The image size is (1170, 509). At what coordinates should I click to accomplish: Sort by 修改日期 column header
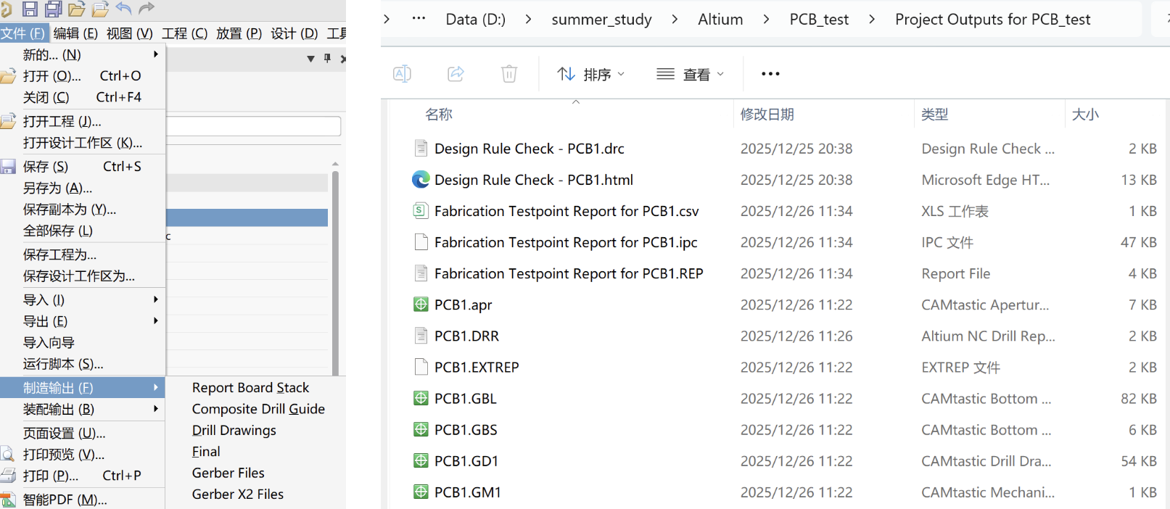click(x=767, y=114)
